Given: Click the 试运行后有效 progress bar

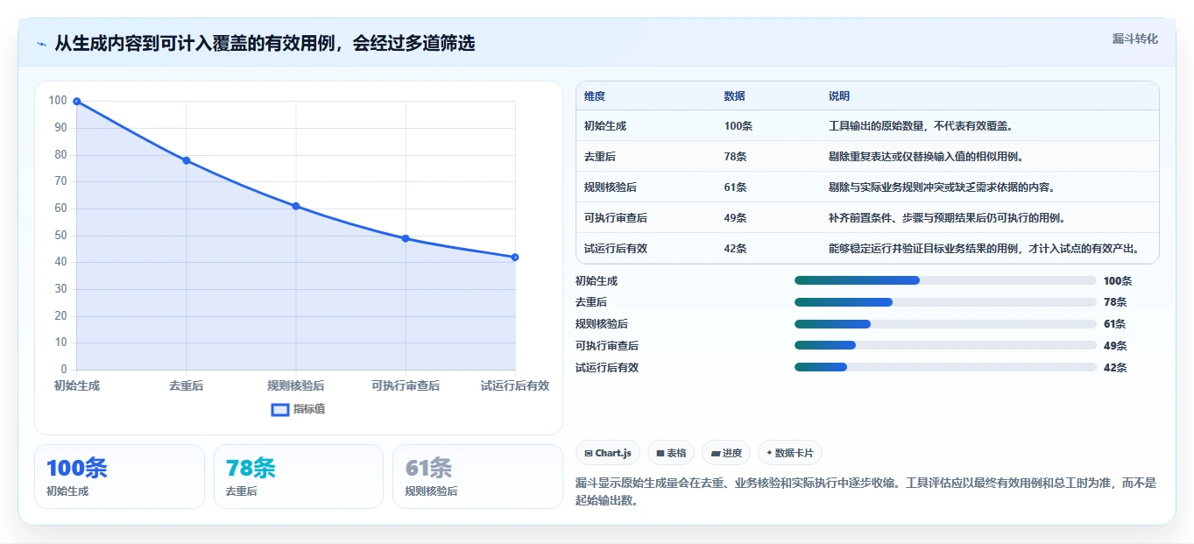Looking at the screenshot, I should pos(945,367).
